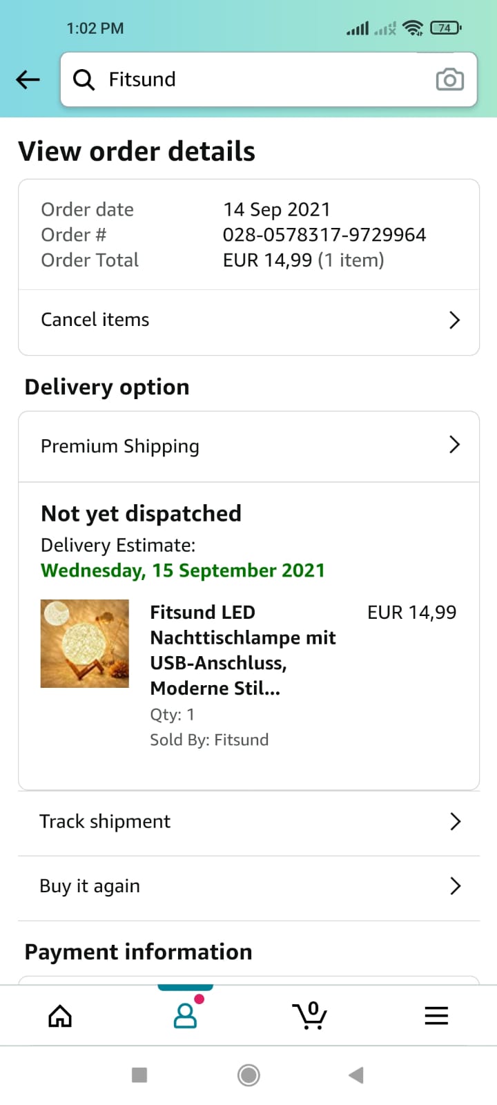This screenshot has height=1105, width=497.
Task: Open camera search in search bar
Action: (x=449, y=80)
